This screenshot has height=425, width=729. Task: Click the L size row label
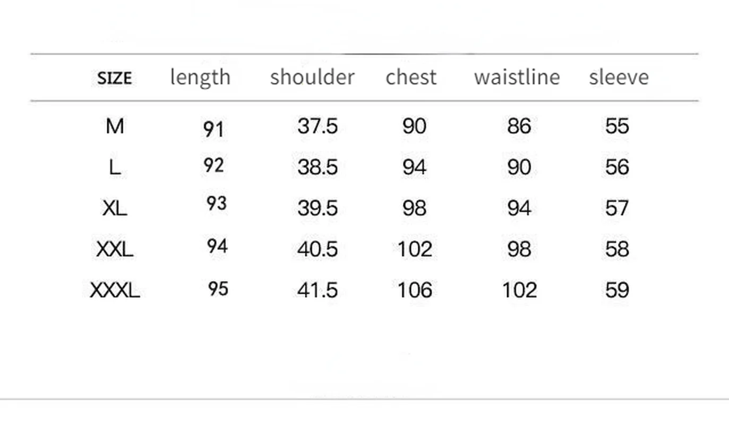click(x=115, y=168)
